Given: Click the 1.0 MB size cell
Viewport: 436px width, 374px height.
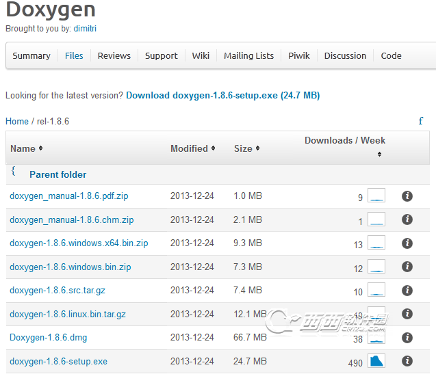Looking at the screenshot, I should coord(248,196).
